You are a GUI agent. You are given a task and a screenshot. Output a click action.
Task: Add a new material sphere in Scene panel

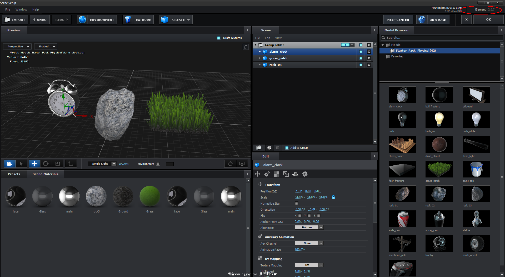pyautogui.click(x=269, y=148)
